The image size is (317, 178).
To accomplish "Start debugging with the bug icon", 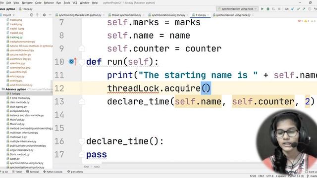I will point(268,9).
